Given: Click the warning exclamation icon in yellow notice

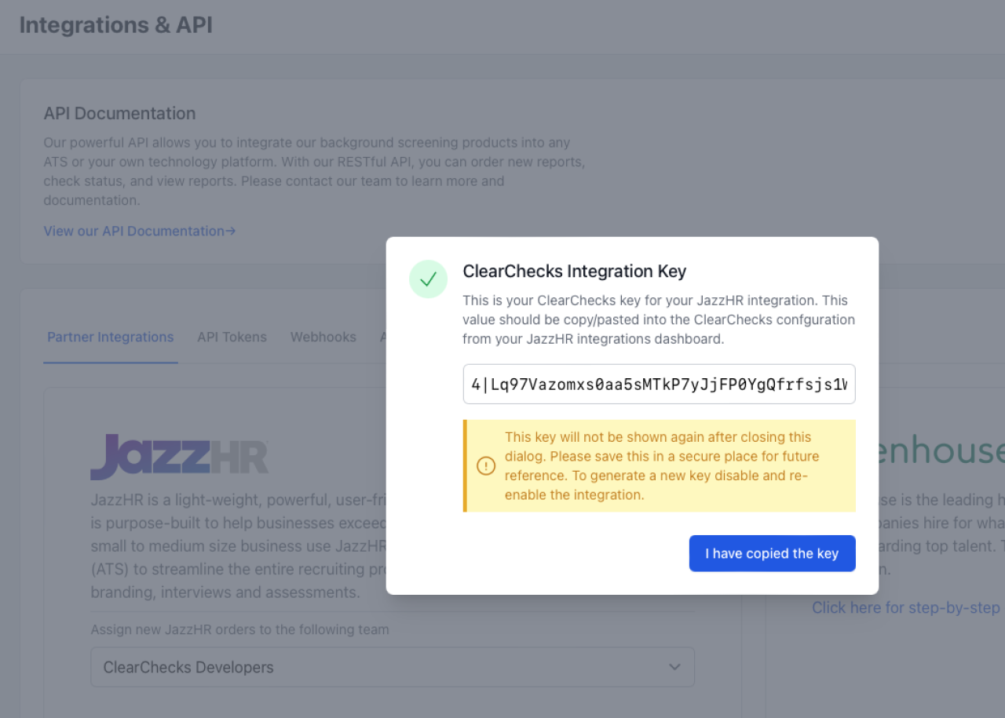Looking at the screenshot, I should (x=486, y=466).
